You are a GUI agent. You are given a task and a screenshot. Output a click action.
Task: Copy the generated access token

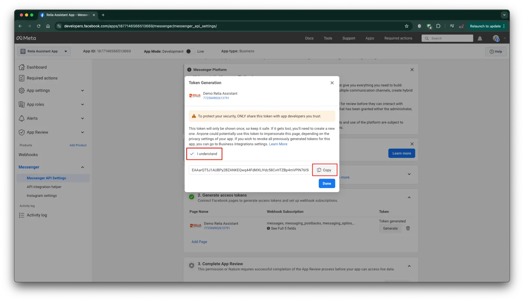coord(324,170)
